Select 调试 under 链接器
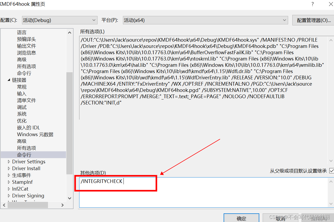The width and height of the screenshot is (334, 222). pyautogui.click(x=22, y=107)
